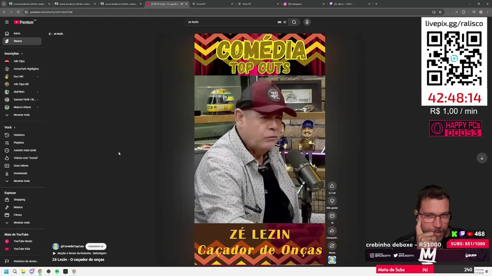Switch to the Instagram browser tab
Image resolution: width=492 pixels, height=276 pixels.
pos(304,4)
